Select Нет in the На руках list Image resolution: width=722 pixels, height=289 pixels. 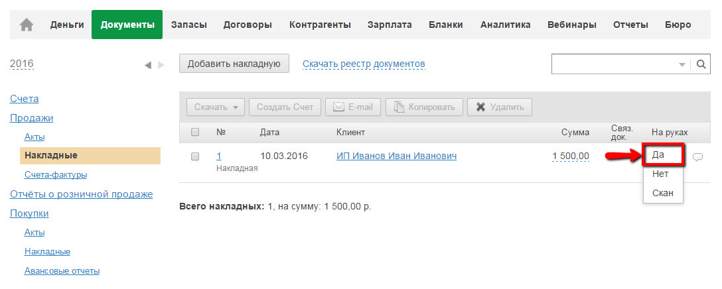(660, 174)
